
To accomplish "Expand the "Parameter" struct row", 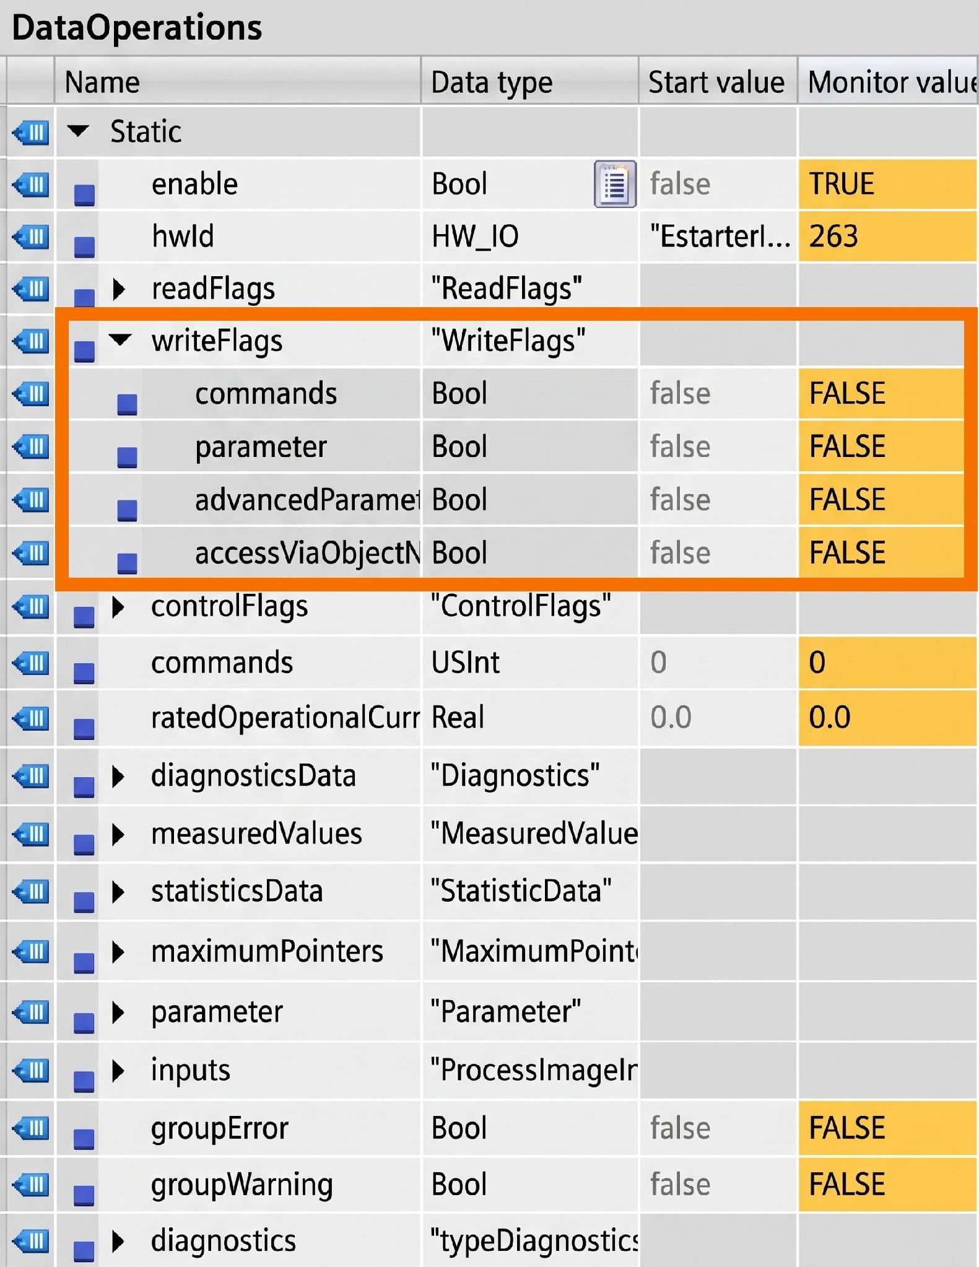I will click(118, 1012).
